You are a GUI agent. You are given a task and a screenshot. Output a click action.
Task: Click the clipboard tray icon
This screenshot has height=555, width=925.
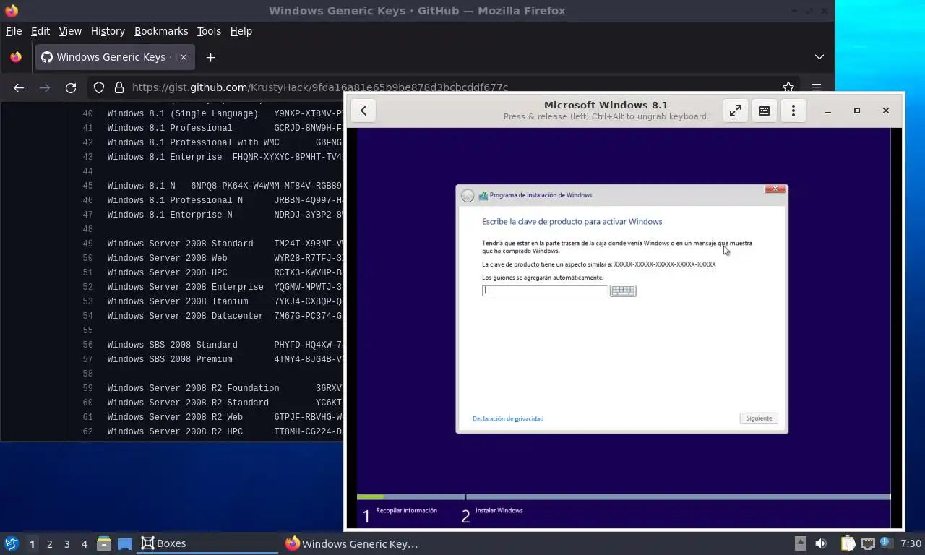(848, 543)
